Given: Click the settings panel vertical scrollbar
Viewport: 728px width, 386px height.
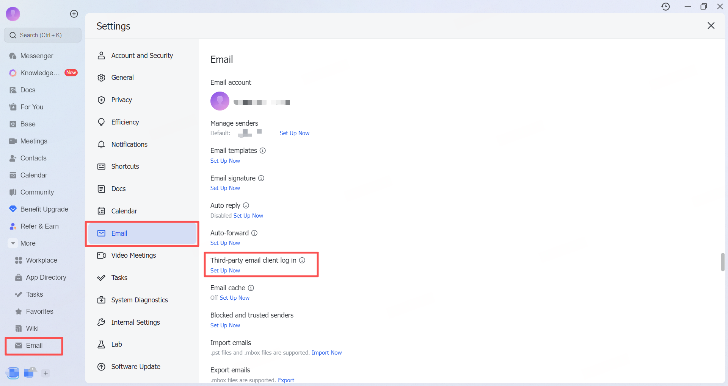Looking at the screenshot, I should pos(723,262).
